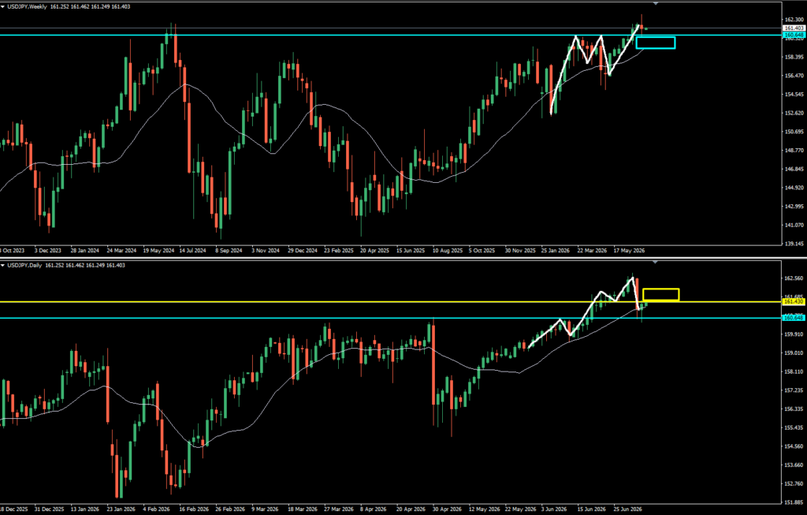This screenshot has height=515, width=807.
Task: Click the 162.560 price scale value
Action: click(794, 278)
